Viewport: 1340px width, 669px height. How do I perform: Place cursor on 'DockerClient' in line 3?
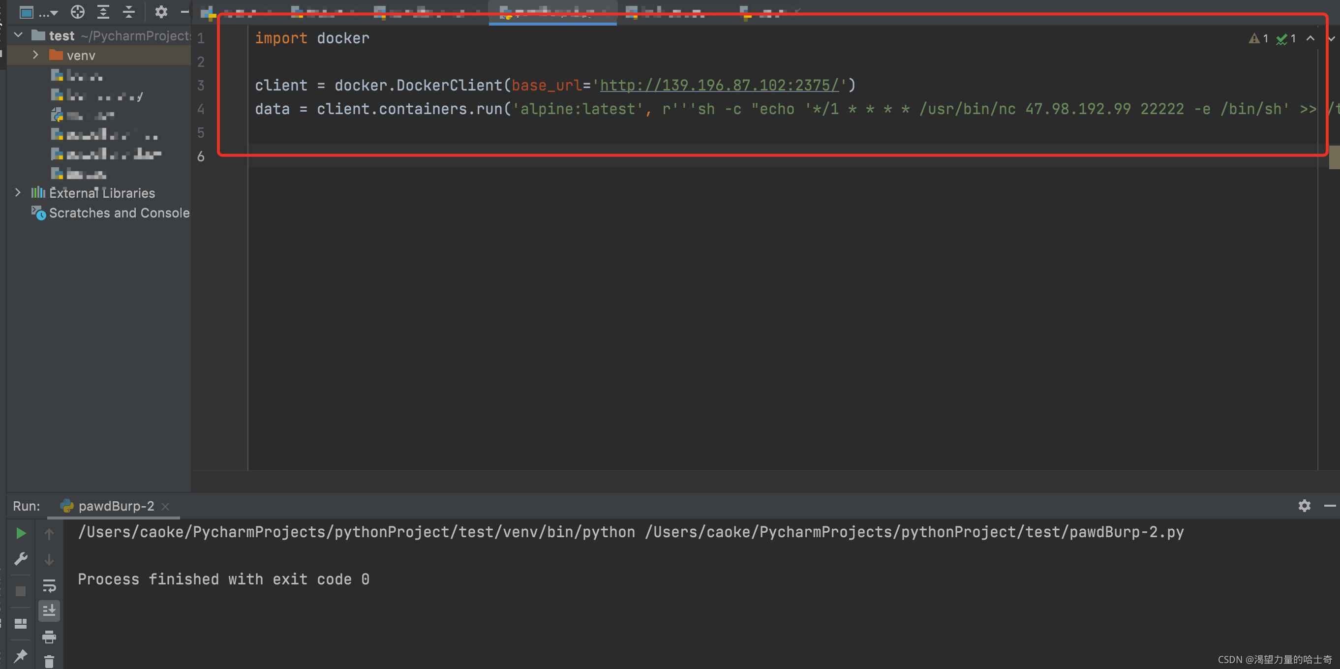(450, 85)
